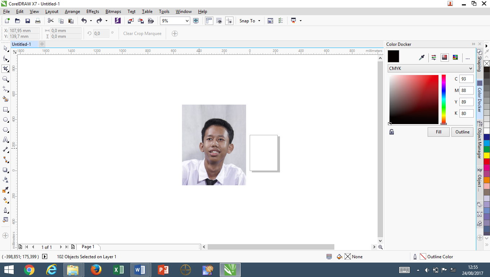Screen dimensions: 490x277
Task: Open the CMYK color model dropdown
Action: (431, 68)
